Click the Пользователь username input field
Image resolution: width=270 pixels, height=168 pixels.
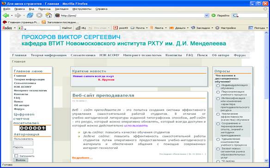tap(23, 143)
